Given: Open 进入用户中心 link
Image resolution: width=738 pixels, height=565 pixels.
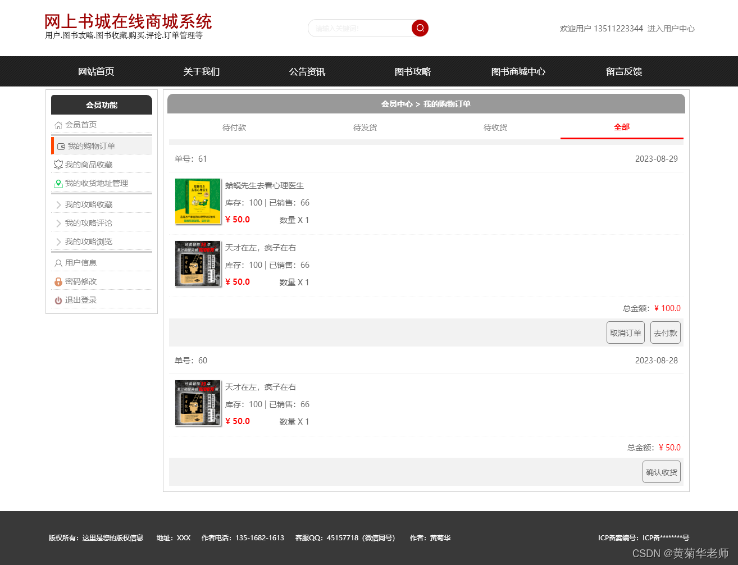Looking at the screenshot, I should click(672, 29).
